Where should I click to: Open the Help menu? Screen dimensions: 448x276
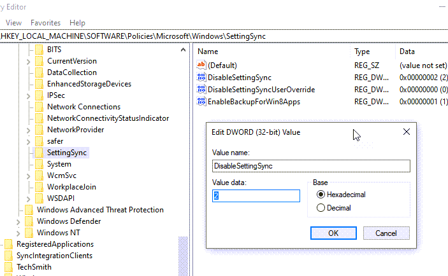[x=77, y=23]
